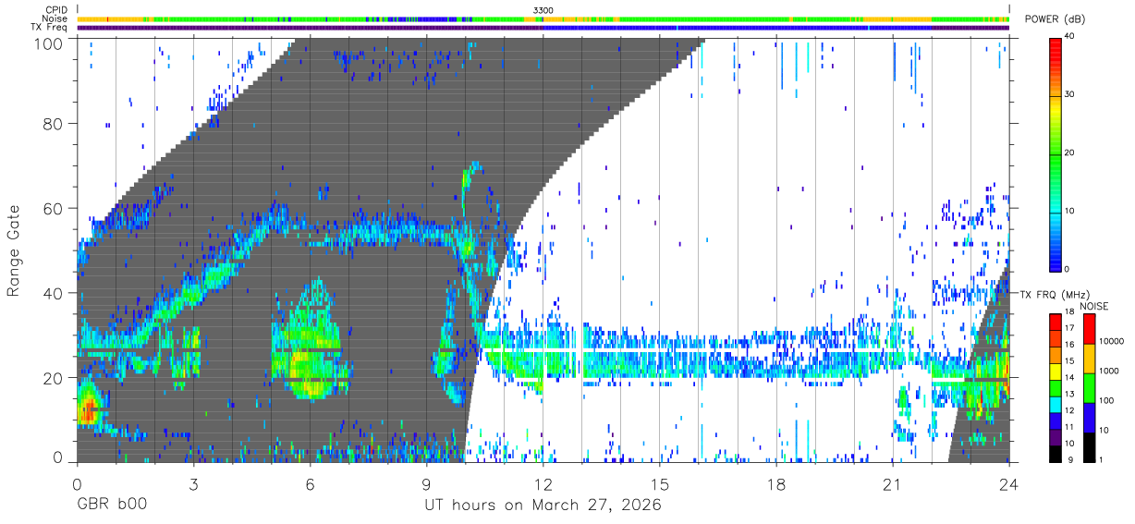Click the TX FRQ (MHz) legend title
Image resolution: width=1135 pixels, height=524 pixels.
point(1055,294)
